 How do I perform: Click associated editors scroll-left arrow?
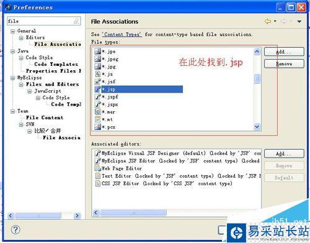click(96, 213)
